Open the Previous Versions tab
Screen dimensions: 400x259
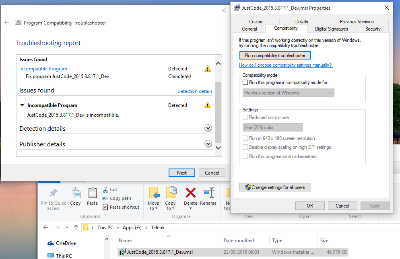click(x=357, y=22)
